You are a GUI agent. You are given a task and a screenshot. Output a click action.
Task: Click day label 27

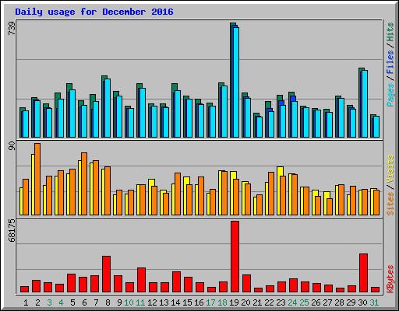[327, 302]
